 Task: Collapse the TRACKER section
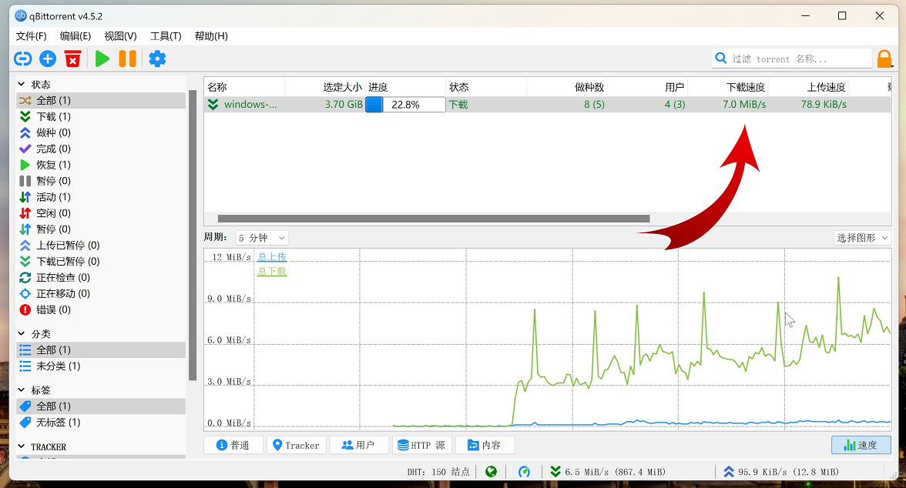click(x=22, y=446)
